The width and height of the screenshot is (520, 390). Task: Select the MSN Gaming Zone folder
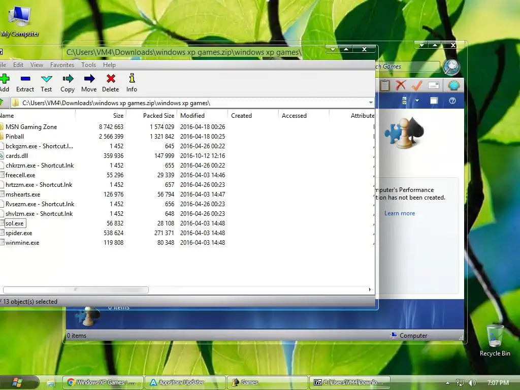click(31, 126)
